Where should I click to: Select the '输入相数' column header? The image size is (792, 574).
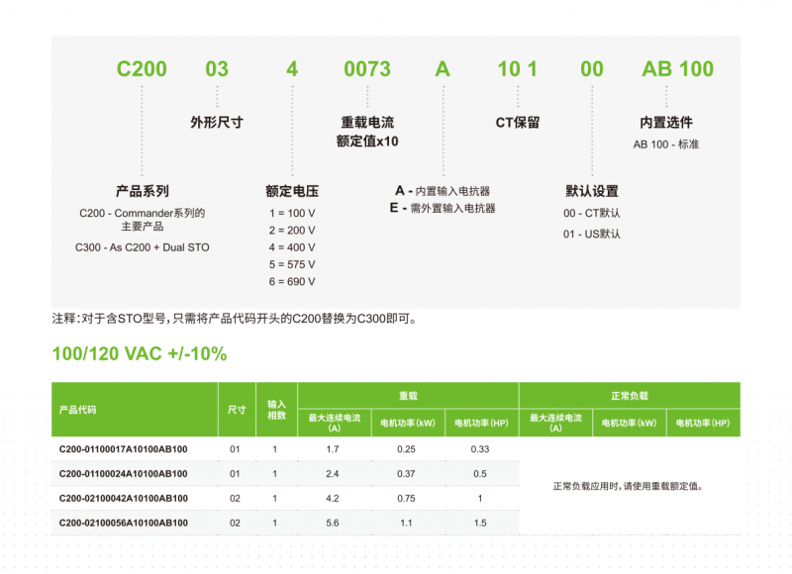(x=276, y=410)
